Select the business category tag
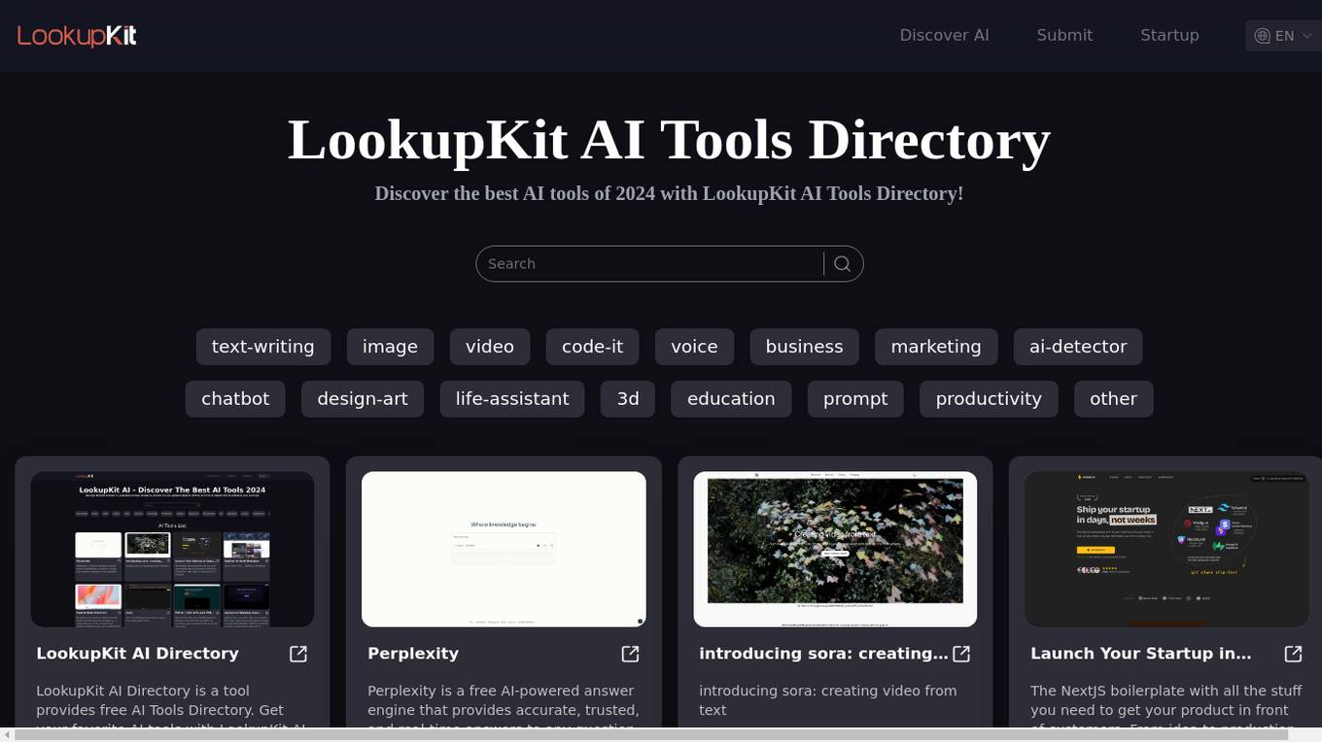 804,347
